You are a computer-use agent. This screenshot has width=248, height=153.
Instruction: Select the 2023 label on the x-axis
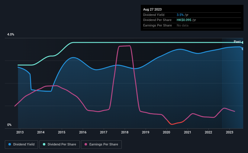[x=229, y=132]
